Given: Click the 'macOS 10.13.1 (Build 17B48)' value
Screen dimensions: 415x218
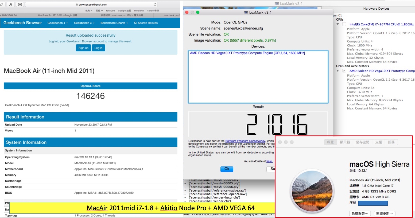Looking at the screenshot, I should (93, 157).
